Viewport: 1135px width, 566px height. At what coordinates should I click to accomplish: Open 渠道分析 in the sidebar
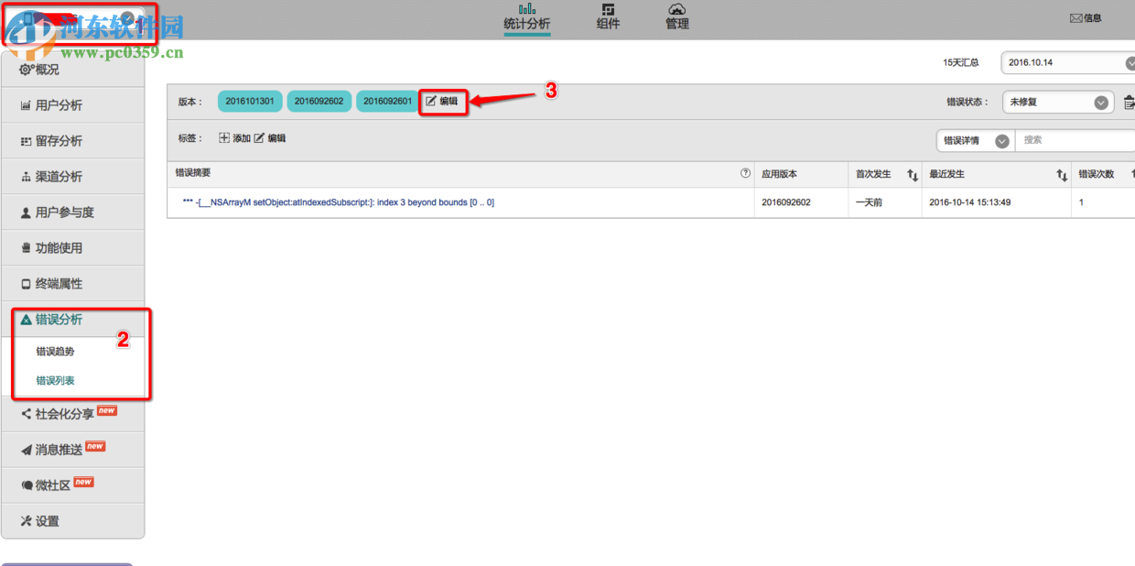click(x=72, y=177)
